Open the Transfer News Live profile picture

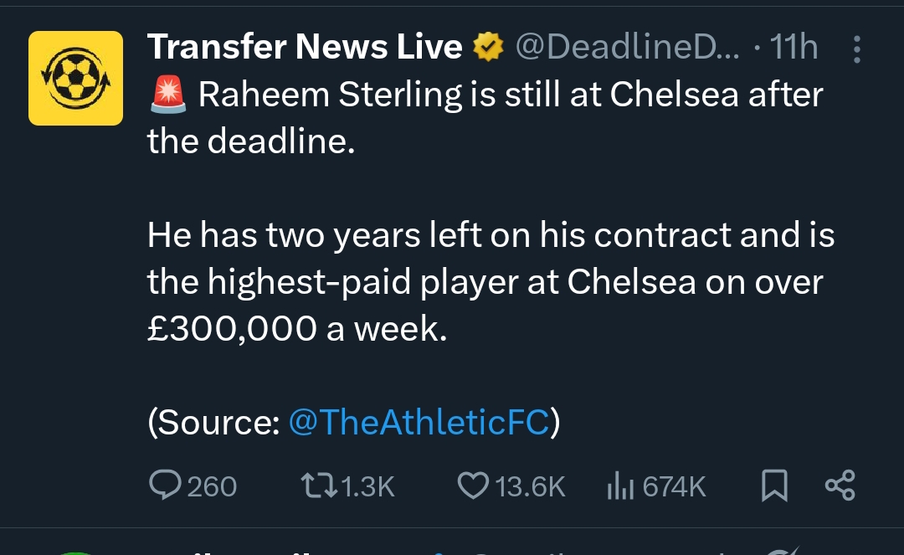point(75,78)
